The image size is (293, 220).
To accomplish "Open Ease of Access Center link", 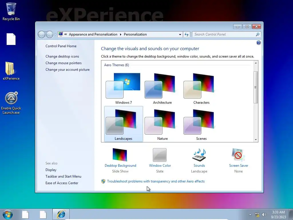I will tap(62, 183).
